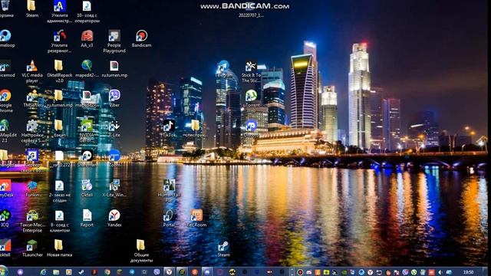Open the Report file on desktop
Screen dimensions: 491x276
point(87,218)
